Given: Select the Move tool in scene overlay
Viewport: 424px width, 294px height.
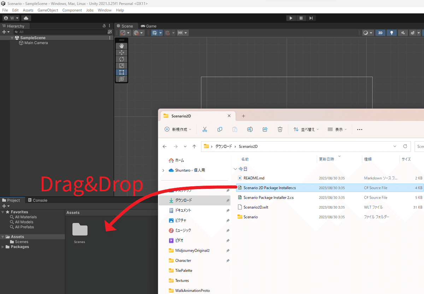Looking at the screenshot, I should point(122,52).
